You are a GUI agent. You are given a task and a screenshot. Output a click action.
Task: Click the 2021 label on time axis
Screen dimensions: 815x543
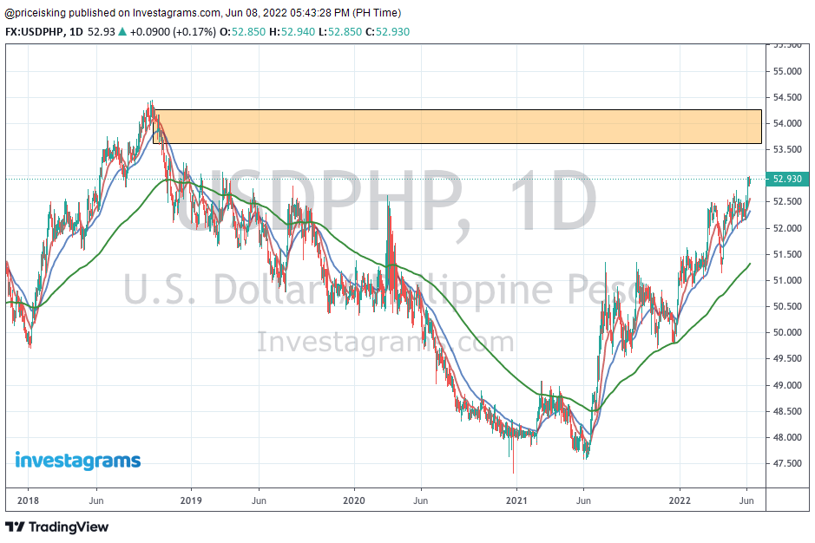click(516, 500)
